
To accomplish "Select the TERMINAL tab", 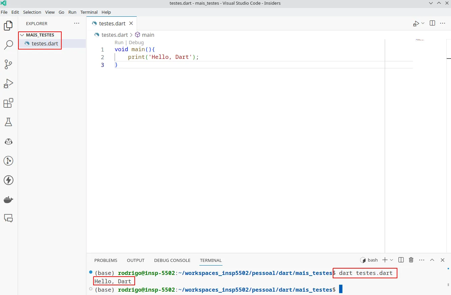I will pos(211,260).
